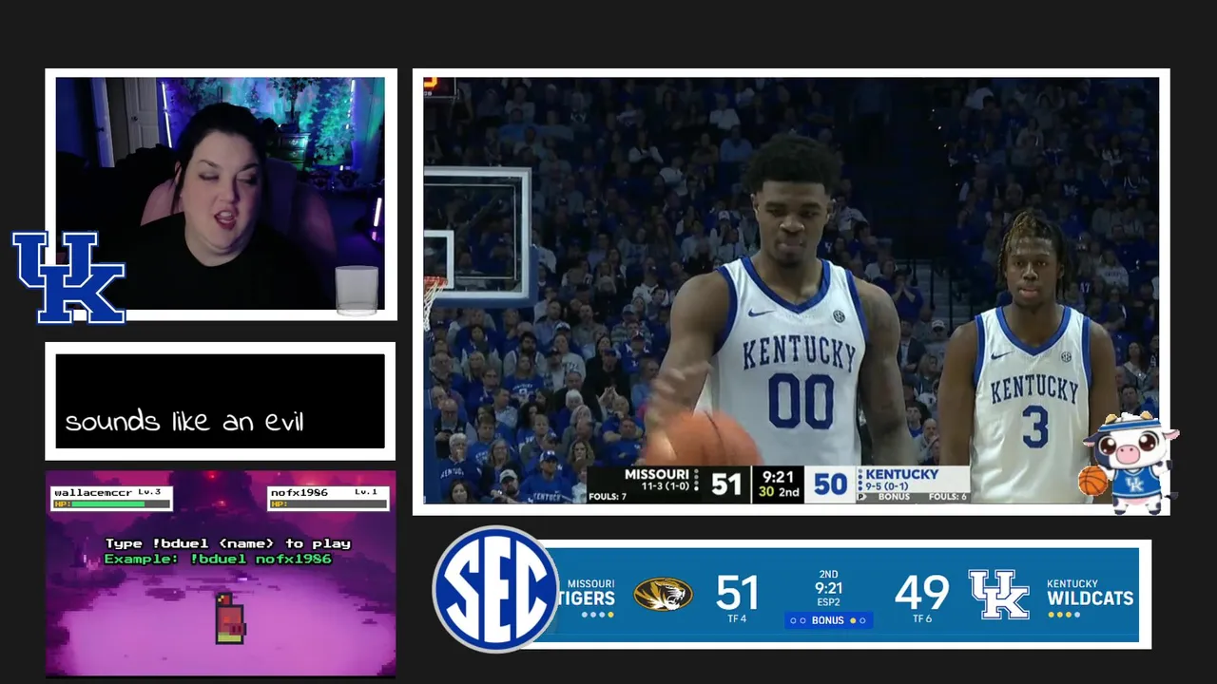Click nofx1986's empty HP bar
Screen dimensions: 1217x684
tap(328, 503)
